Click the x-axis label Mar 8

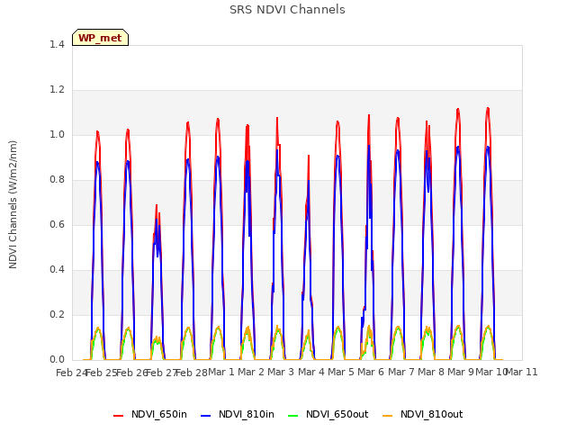click(x=431, y=373)
